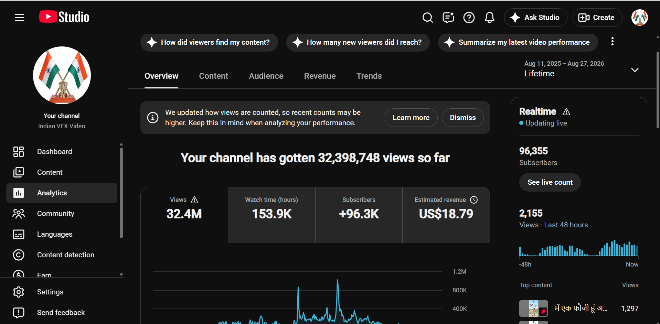Click the Analytics bar chart icon
660x324 pixels.
pos(19,193)
